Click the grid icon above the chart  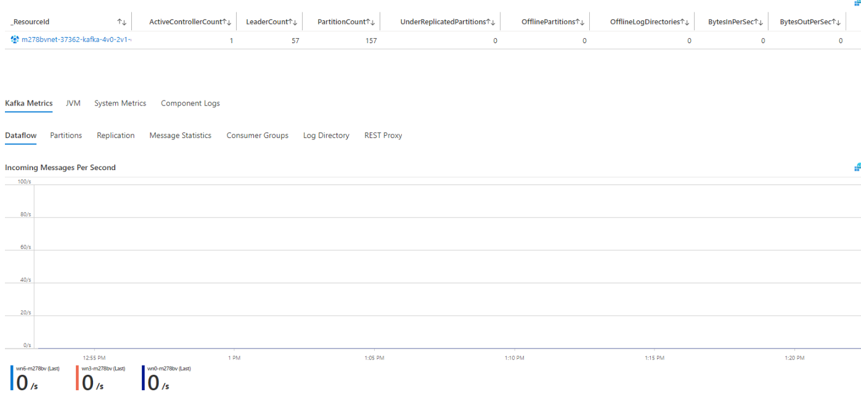click(857, 166)
